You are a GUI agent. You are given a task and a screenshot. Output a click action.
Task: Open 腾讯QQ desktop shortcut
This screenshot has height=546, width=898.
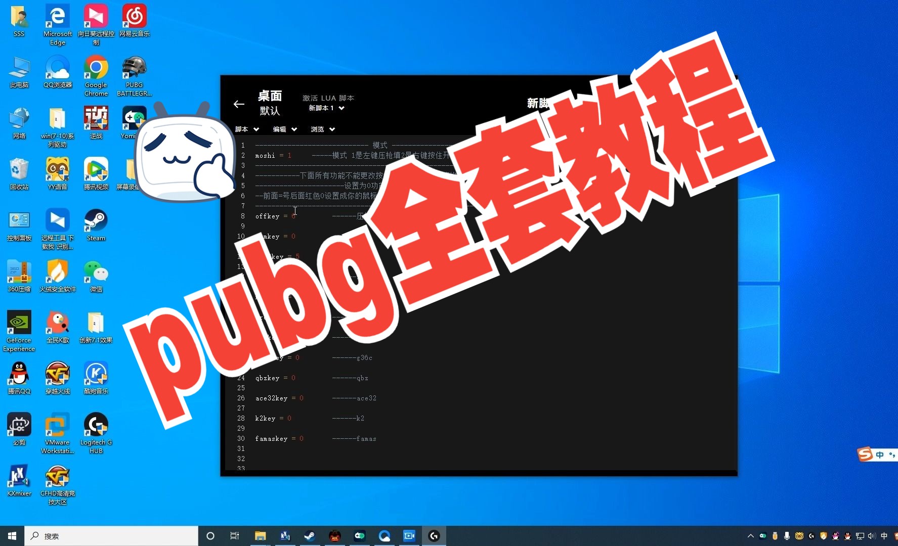click(19, 379)
